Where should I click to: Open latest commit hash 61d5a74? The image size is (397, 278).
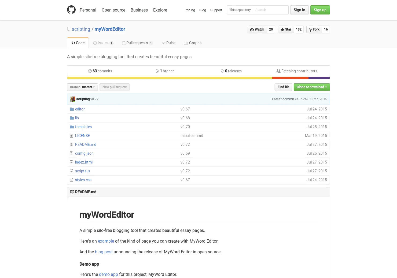pos(301,99)
